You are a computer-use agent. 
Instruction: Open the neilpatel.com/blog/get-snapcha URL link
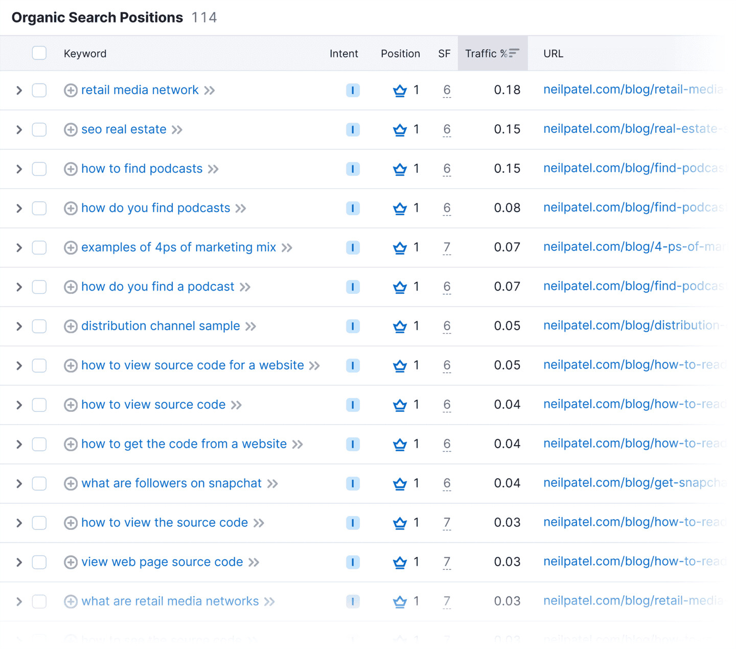click(634, 483)
